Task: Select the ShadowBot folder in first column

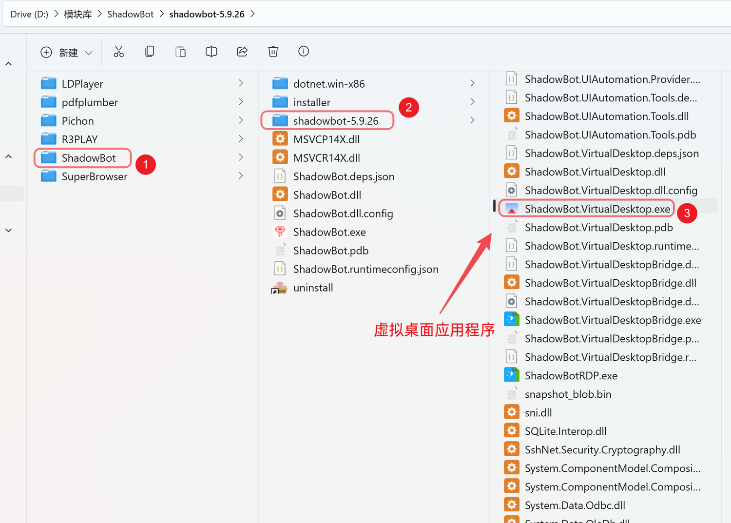Action: pyautogui.click(x=83, y=158)
